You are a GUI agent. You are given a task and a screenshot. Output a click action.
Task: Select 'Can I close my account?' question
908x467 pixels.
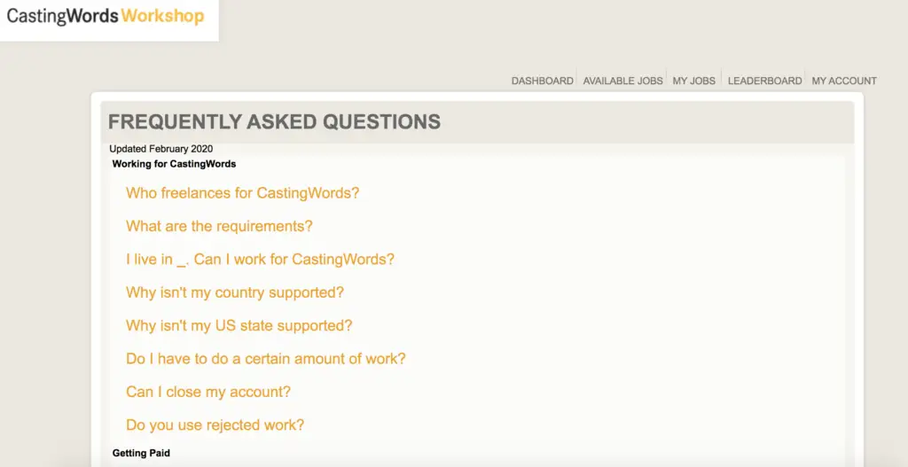click(208, 392)
